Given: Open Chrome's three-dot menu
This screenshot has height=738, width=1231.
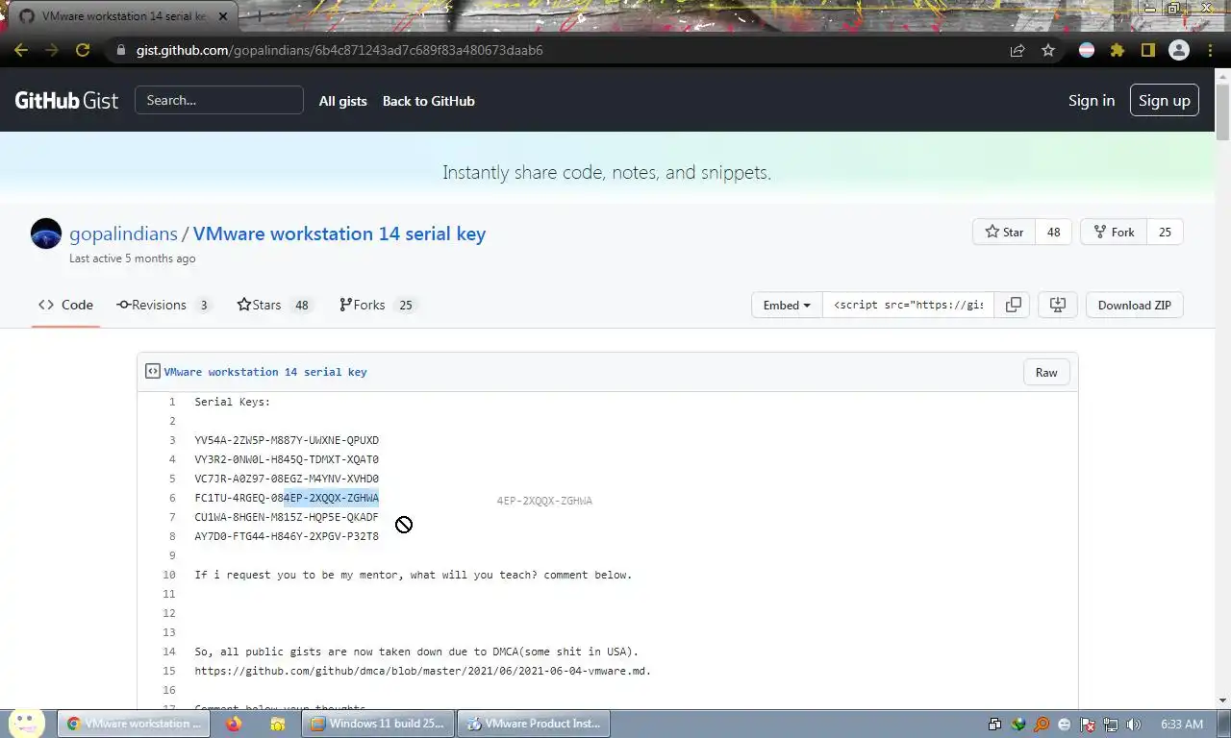Looking at the screenshot, I should [1210, 50].
